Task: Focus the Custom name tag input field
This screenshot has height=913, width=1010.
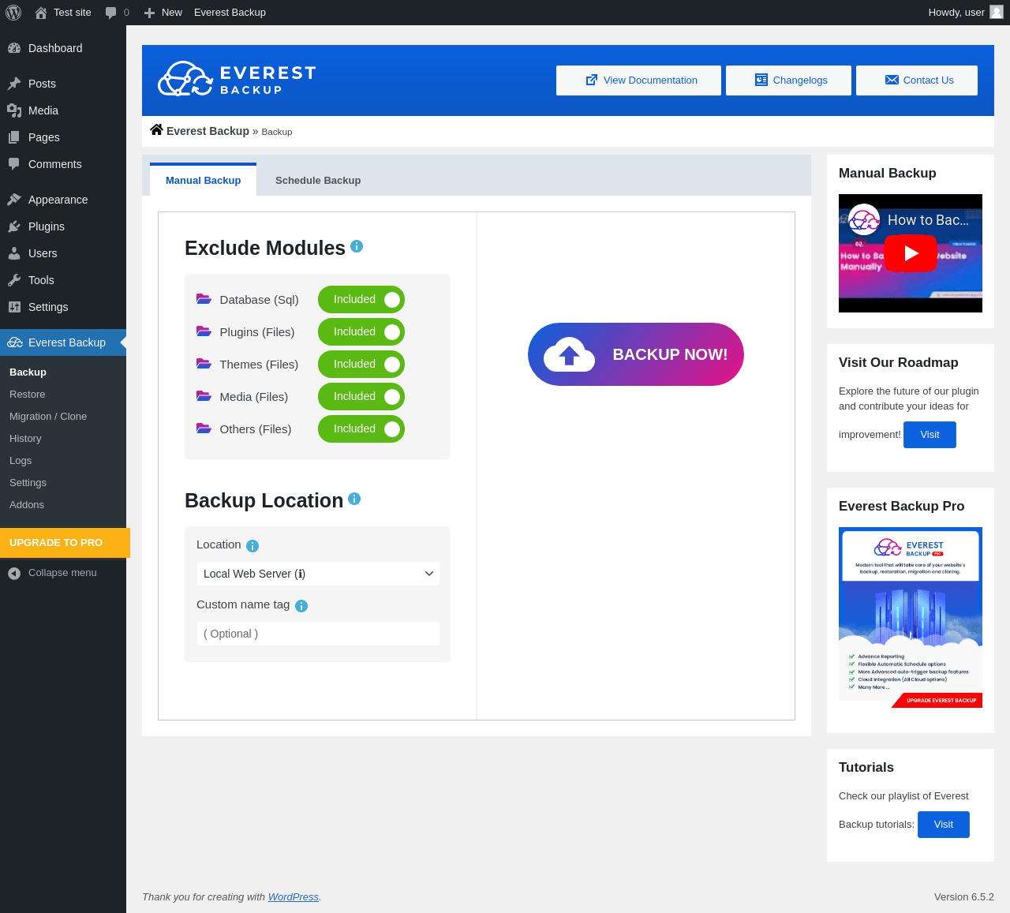Action: 318,634
